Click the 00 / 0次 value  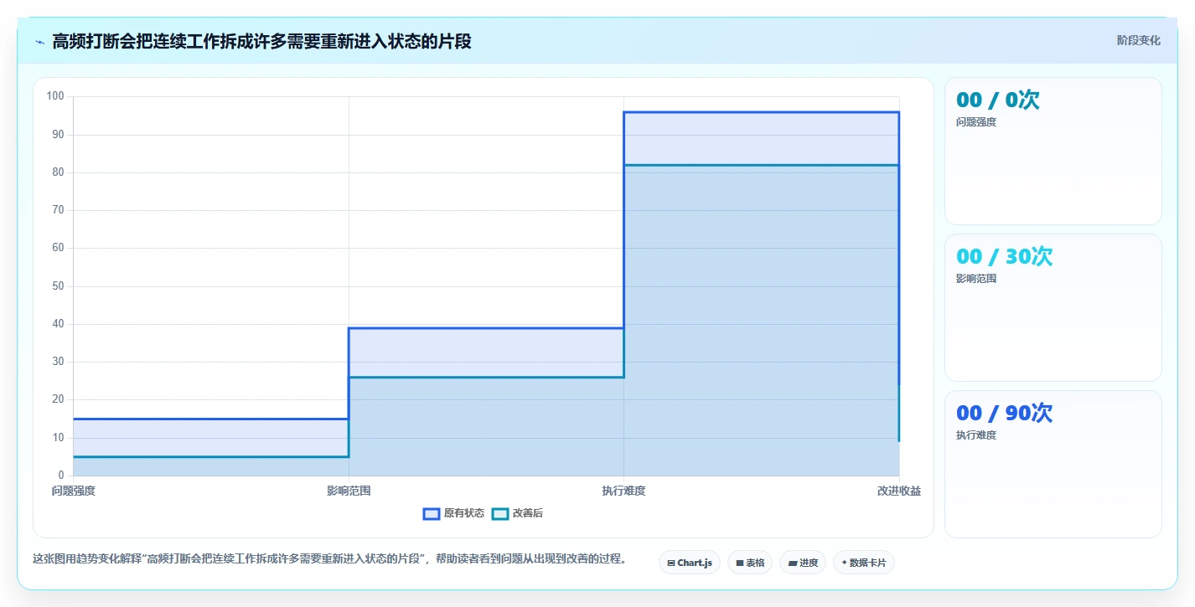click(x=998, y=100)
